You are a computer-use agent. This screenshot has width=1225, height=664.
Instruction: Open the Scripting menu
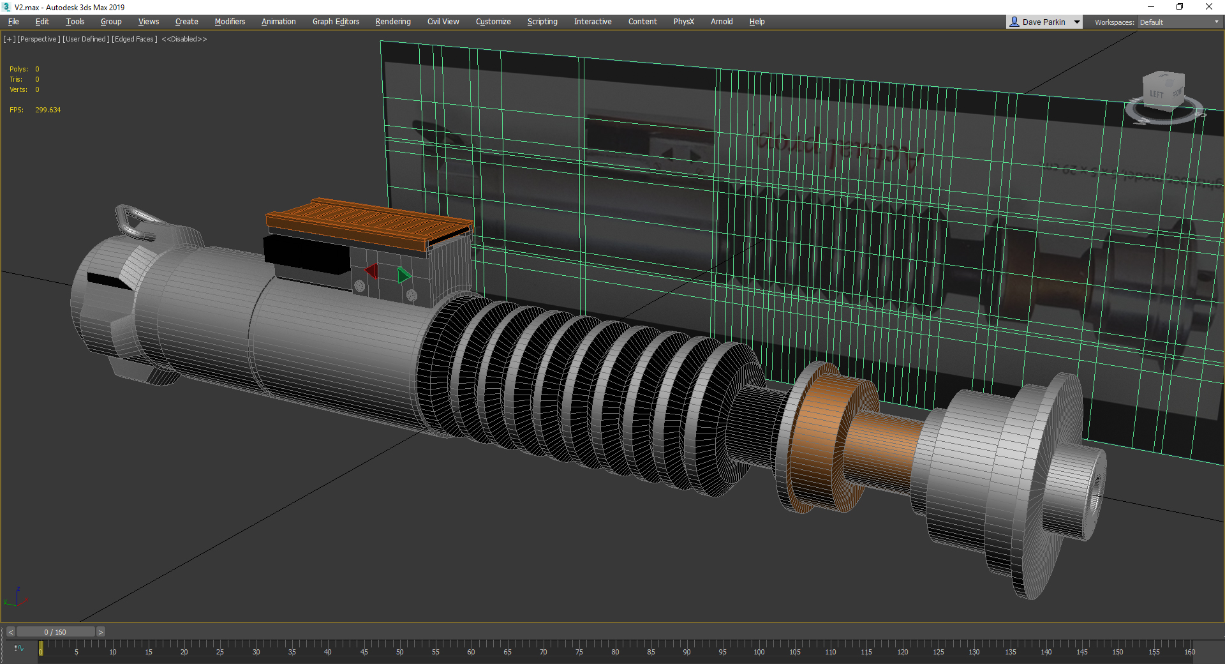point(542,22)
